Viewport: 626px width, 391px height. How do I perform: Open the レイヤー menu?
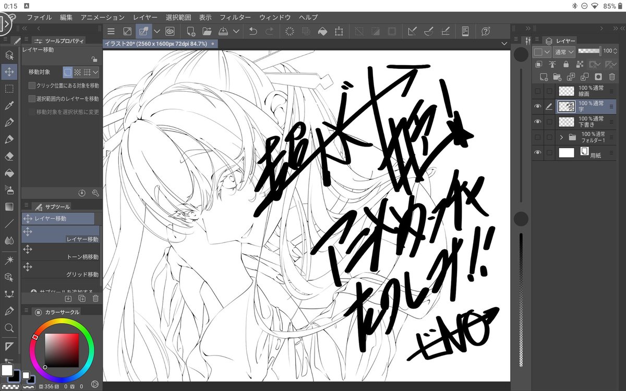[146, 17]
